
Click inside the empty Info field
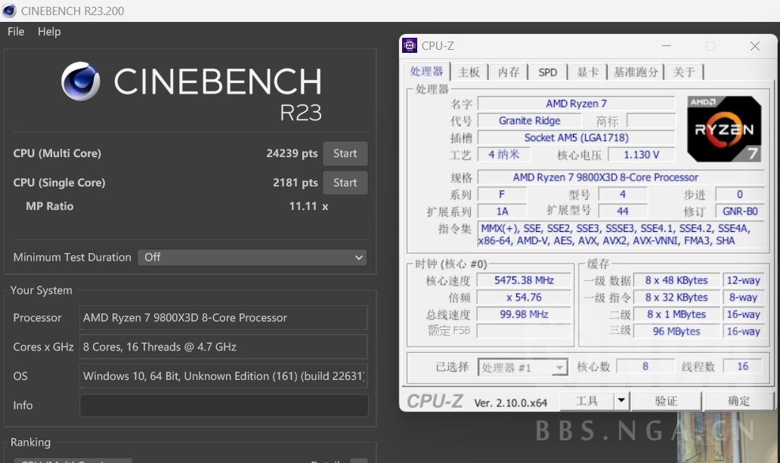pyautogui.click(x=223, y=405)
